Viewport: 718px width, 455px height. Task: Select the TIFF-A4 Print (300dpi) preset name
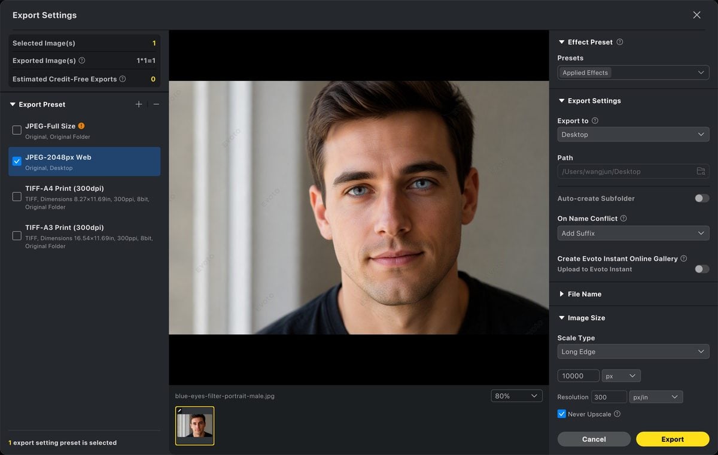point(65,188)
